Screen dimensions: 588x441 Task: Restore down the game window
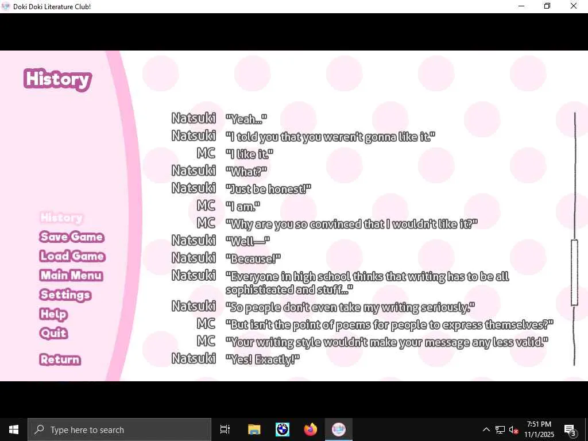pos(547,6)
